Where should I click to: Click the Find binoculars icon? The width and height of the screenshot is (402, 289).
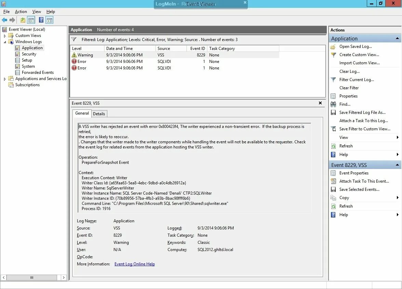pos(333,104)
